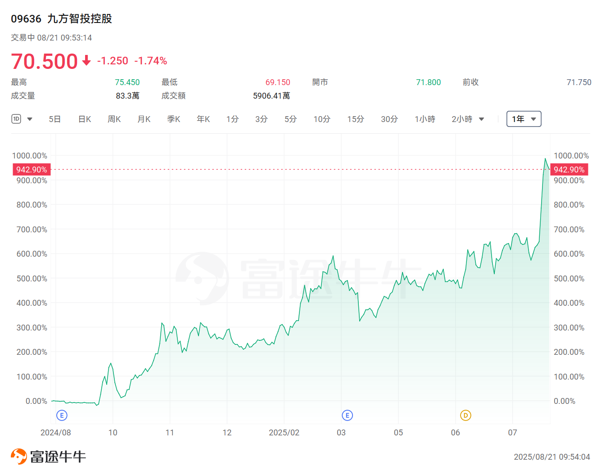601x475 pixels.
Task: Switch to the 日K daily candlestick tab
Action: (84, 119)
